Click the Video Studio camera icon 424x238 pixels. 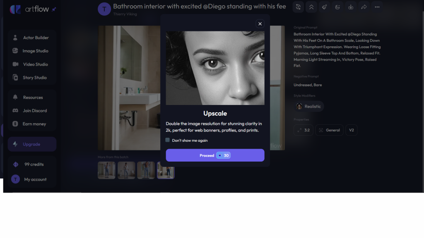click(x=15, y=64)
